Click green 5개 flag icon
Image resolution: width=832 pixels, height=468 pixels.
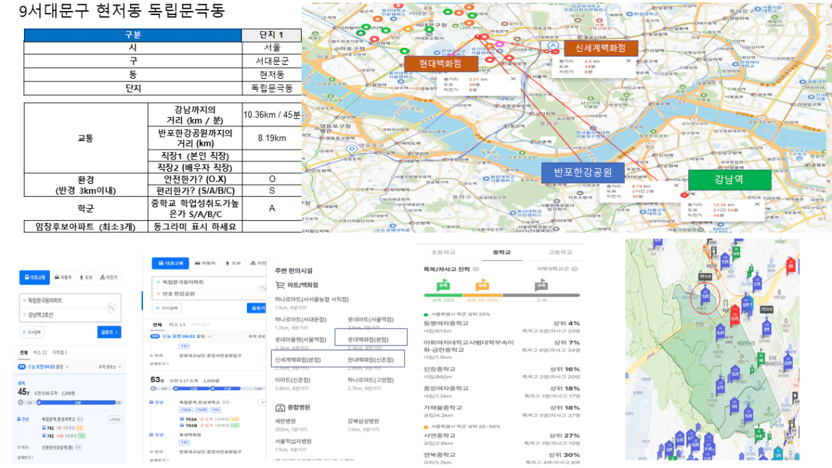click(443, 285)
